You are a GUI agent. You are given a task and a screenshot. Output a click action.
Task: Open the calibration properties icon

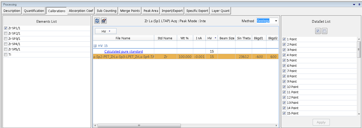tap(104, 21)
